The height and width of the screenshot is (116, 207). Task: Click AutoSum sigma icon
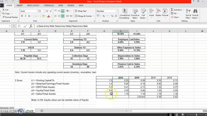tap(172, 10)
